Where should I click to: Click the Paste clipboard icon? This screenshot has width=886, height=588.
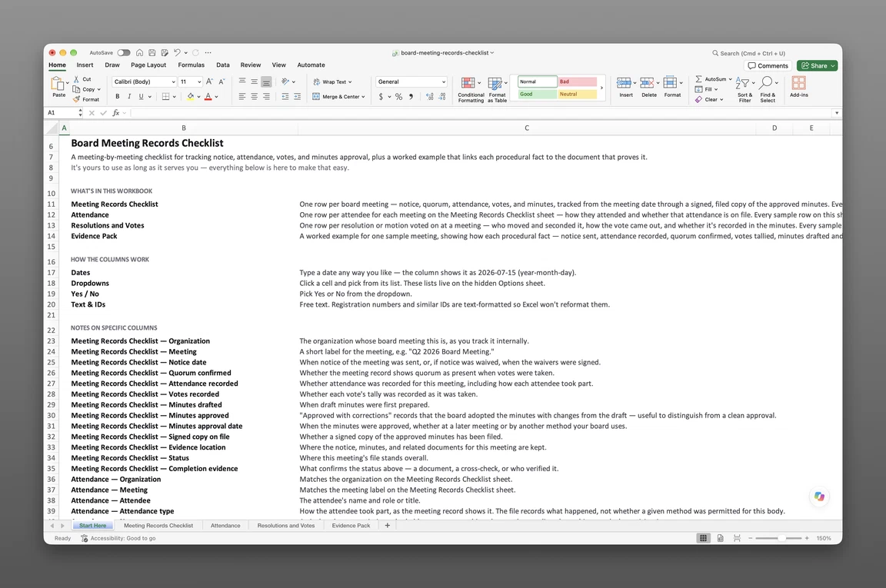[x=58, y=84]
